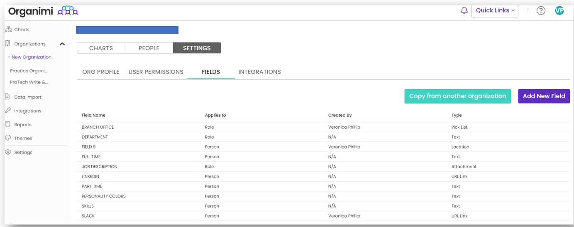Open Integrations wrench icon in sidebar
Viewport: 574px width, 227px height.
click(8, 111)
